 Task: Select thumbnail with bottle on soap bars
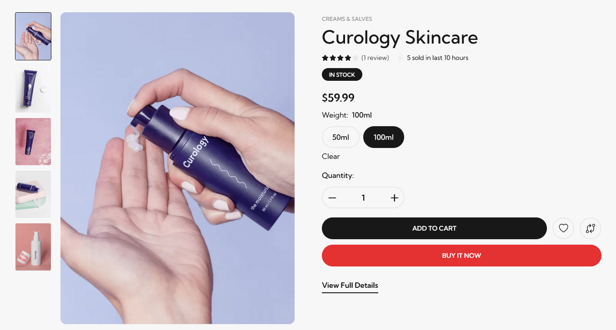click(33, 194)
